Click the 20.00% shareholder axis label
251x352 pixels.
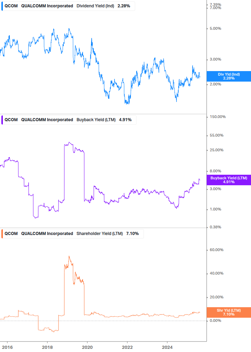pos(216,297)
